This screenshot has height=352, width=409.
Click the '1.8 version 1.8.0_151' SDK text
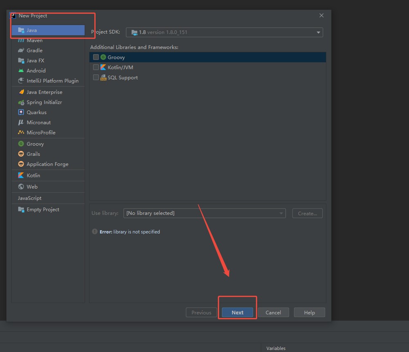[x=163, y=32]
